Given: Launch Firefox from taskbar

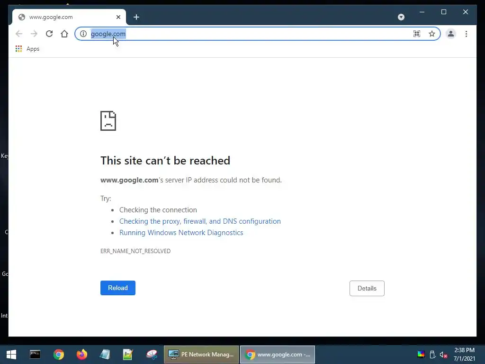Looking at the screenshot, I should (81, 355).
